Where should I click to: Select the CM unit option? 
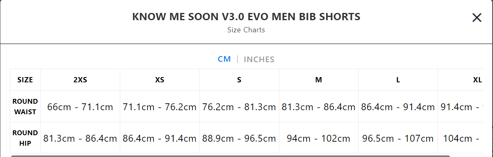point(224,59)
